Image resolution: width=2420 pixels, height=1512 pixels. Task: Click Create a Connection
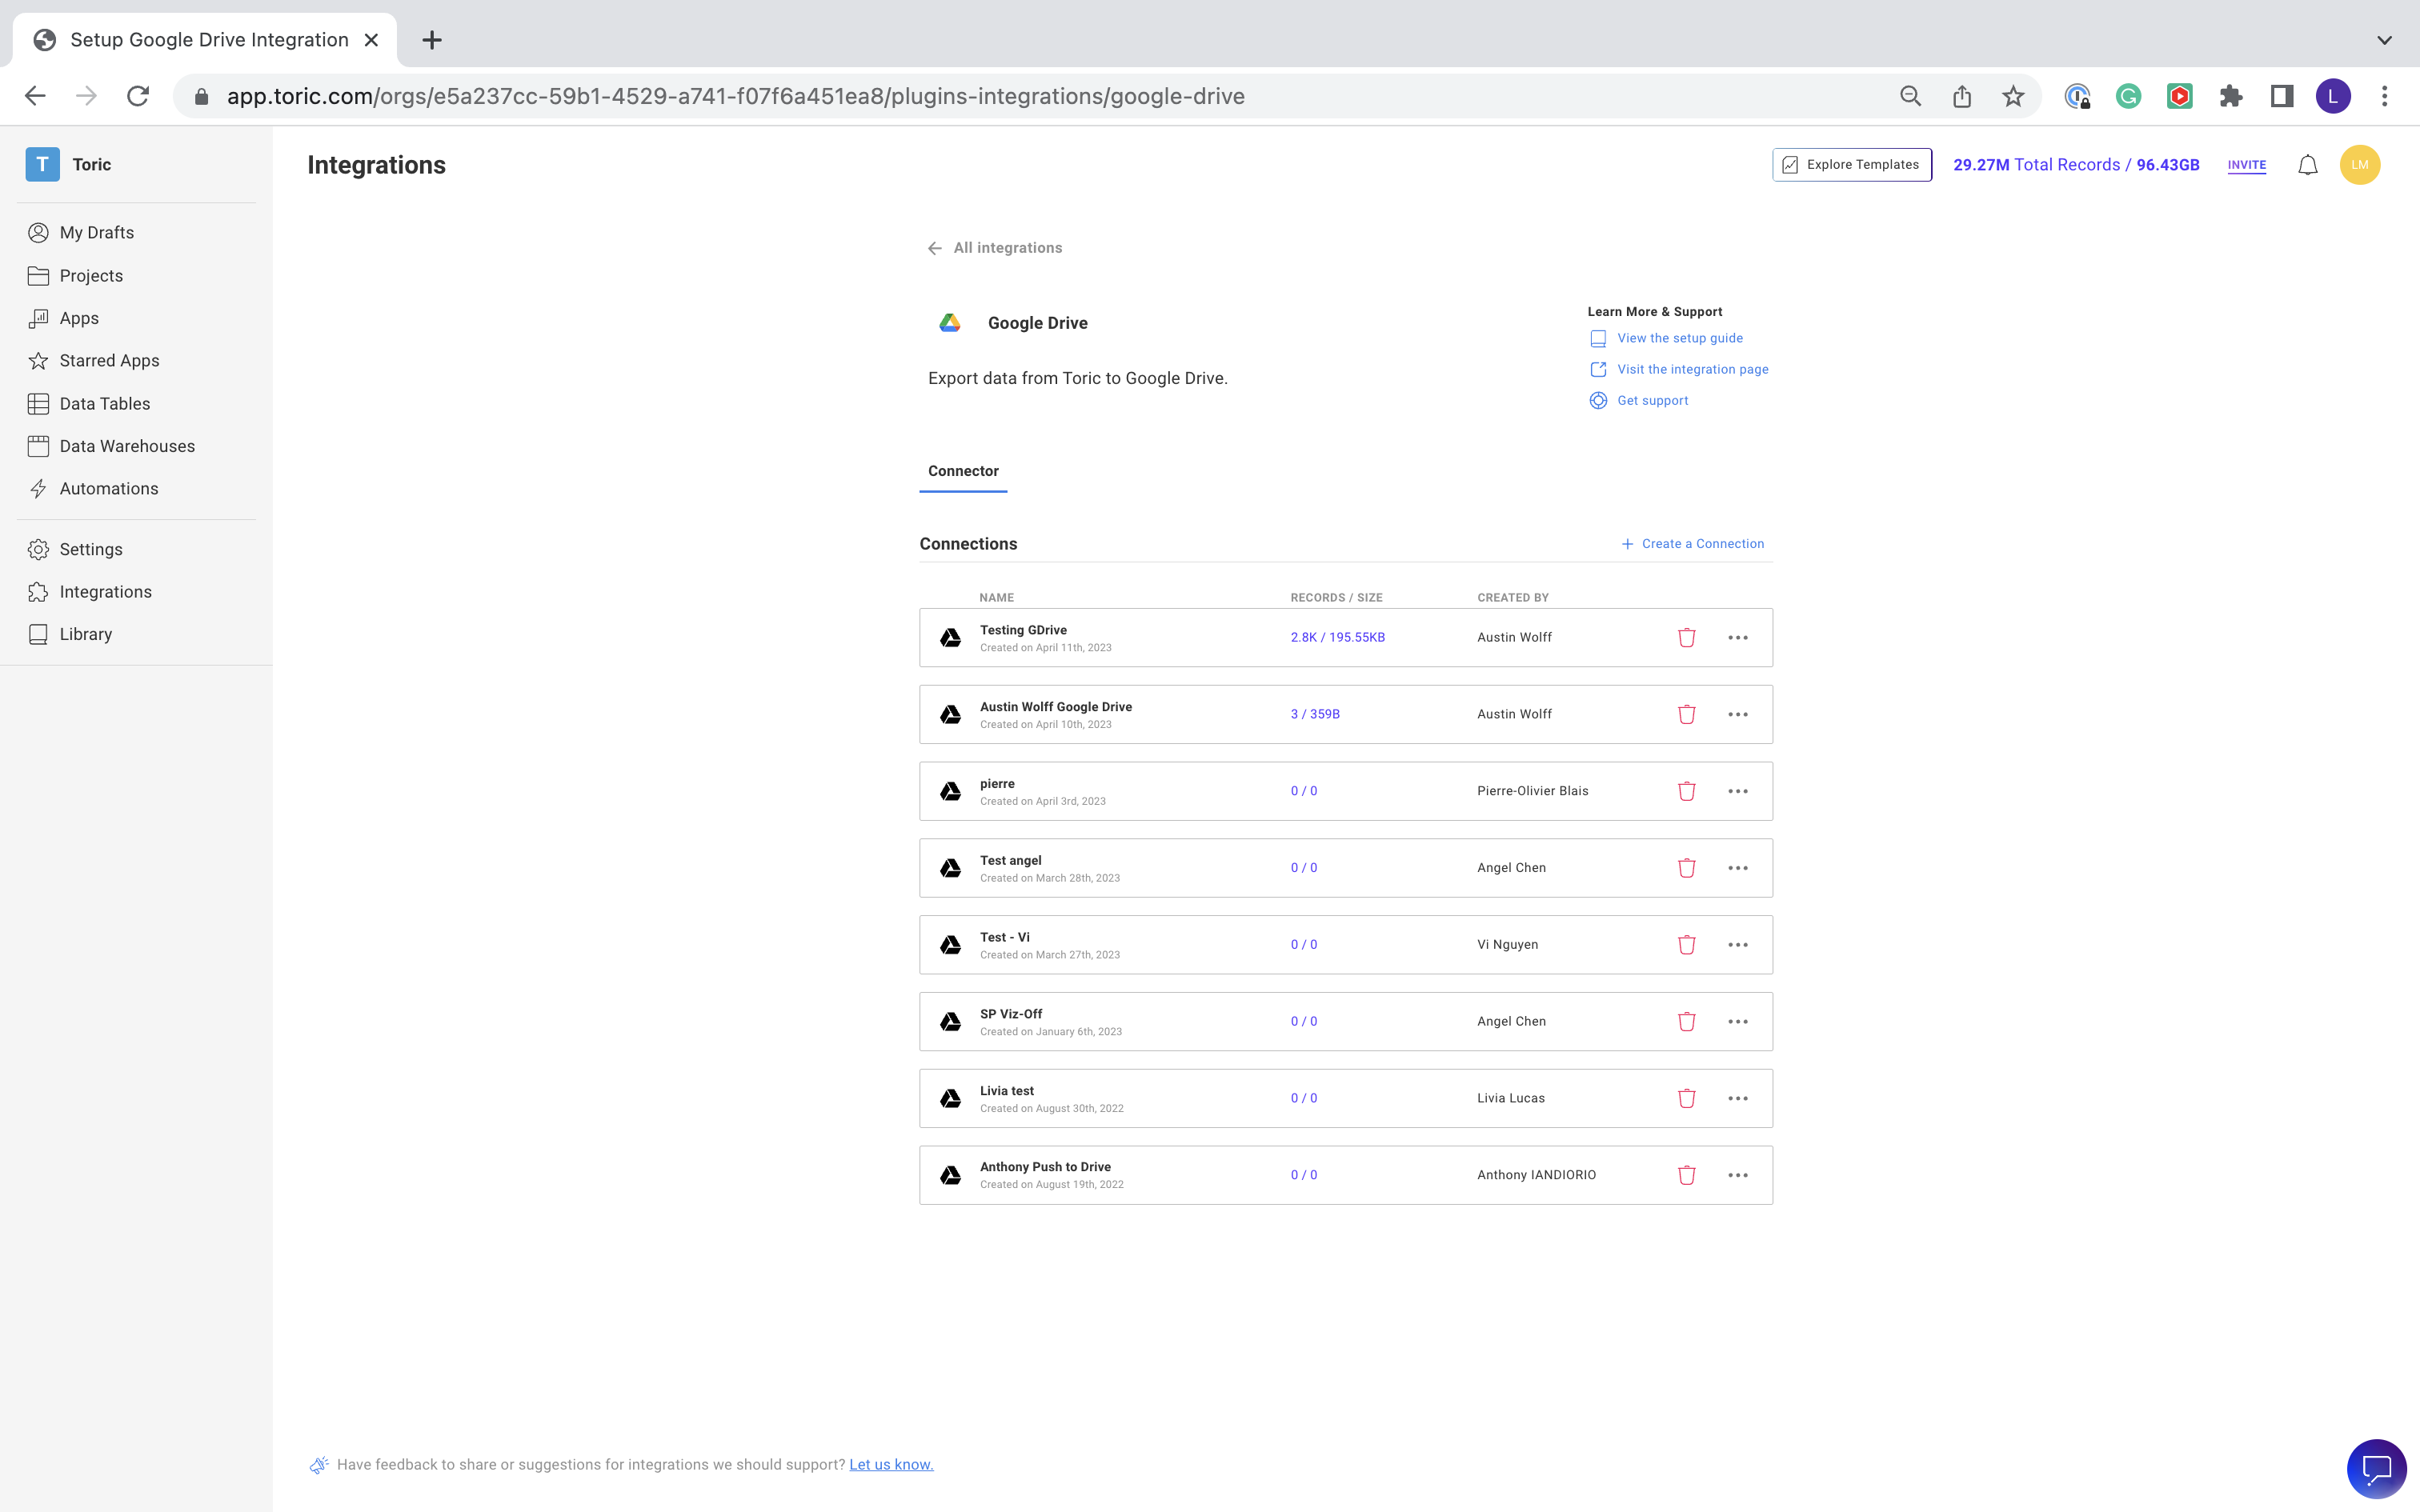point(1692,543)
